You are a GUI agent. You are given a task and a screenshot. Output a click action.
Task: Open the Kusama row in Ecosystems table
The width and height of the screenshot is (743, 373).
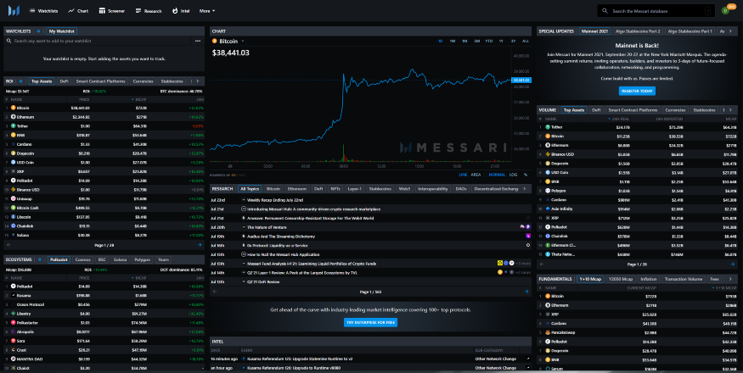click(104, 295)
